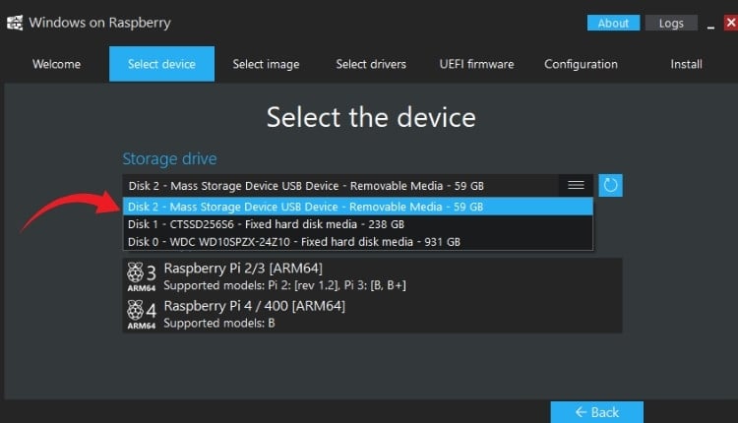The width and height of the screenshot is (738, 423).
Task: Go to the UEFI firmware tab
Action: [476, 64]
